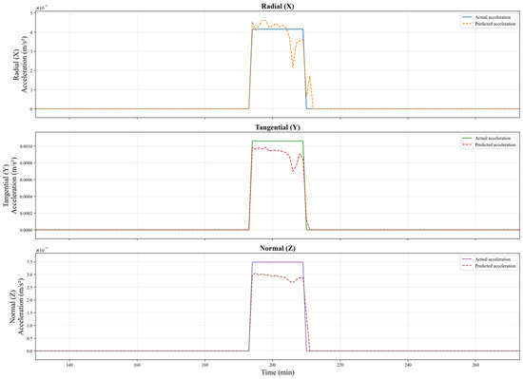The height and width of the screenshot is (379, 523).
Task: Click the flat blue plateau of Radial actual curve
Action: tap(278, 29)
